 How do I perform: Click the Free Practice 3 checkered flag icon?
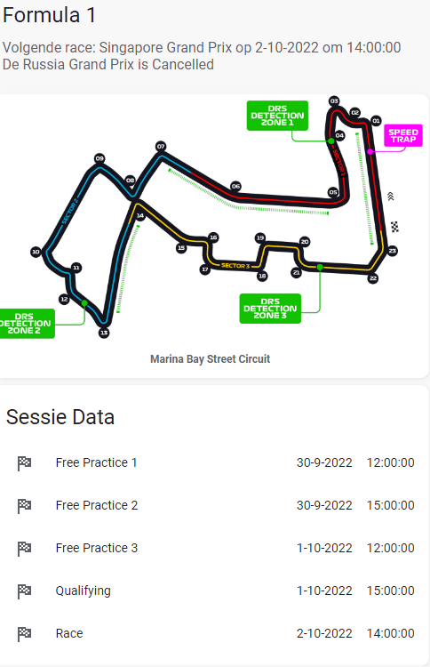tap(24, 549)
